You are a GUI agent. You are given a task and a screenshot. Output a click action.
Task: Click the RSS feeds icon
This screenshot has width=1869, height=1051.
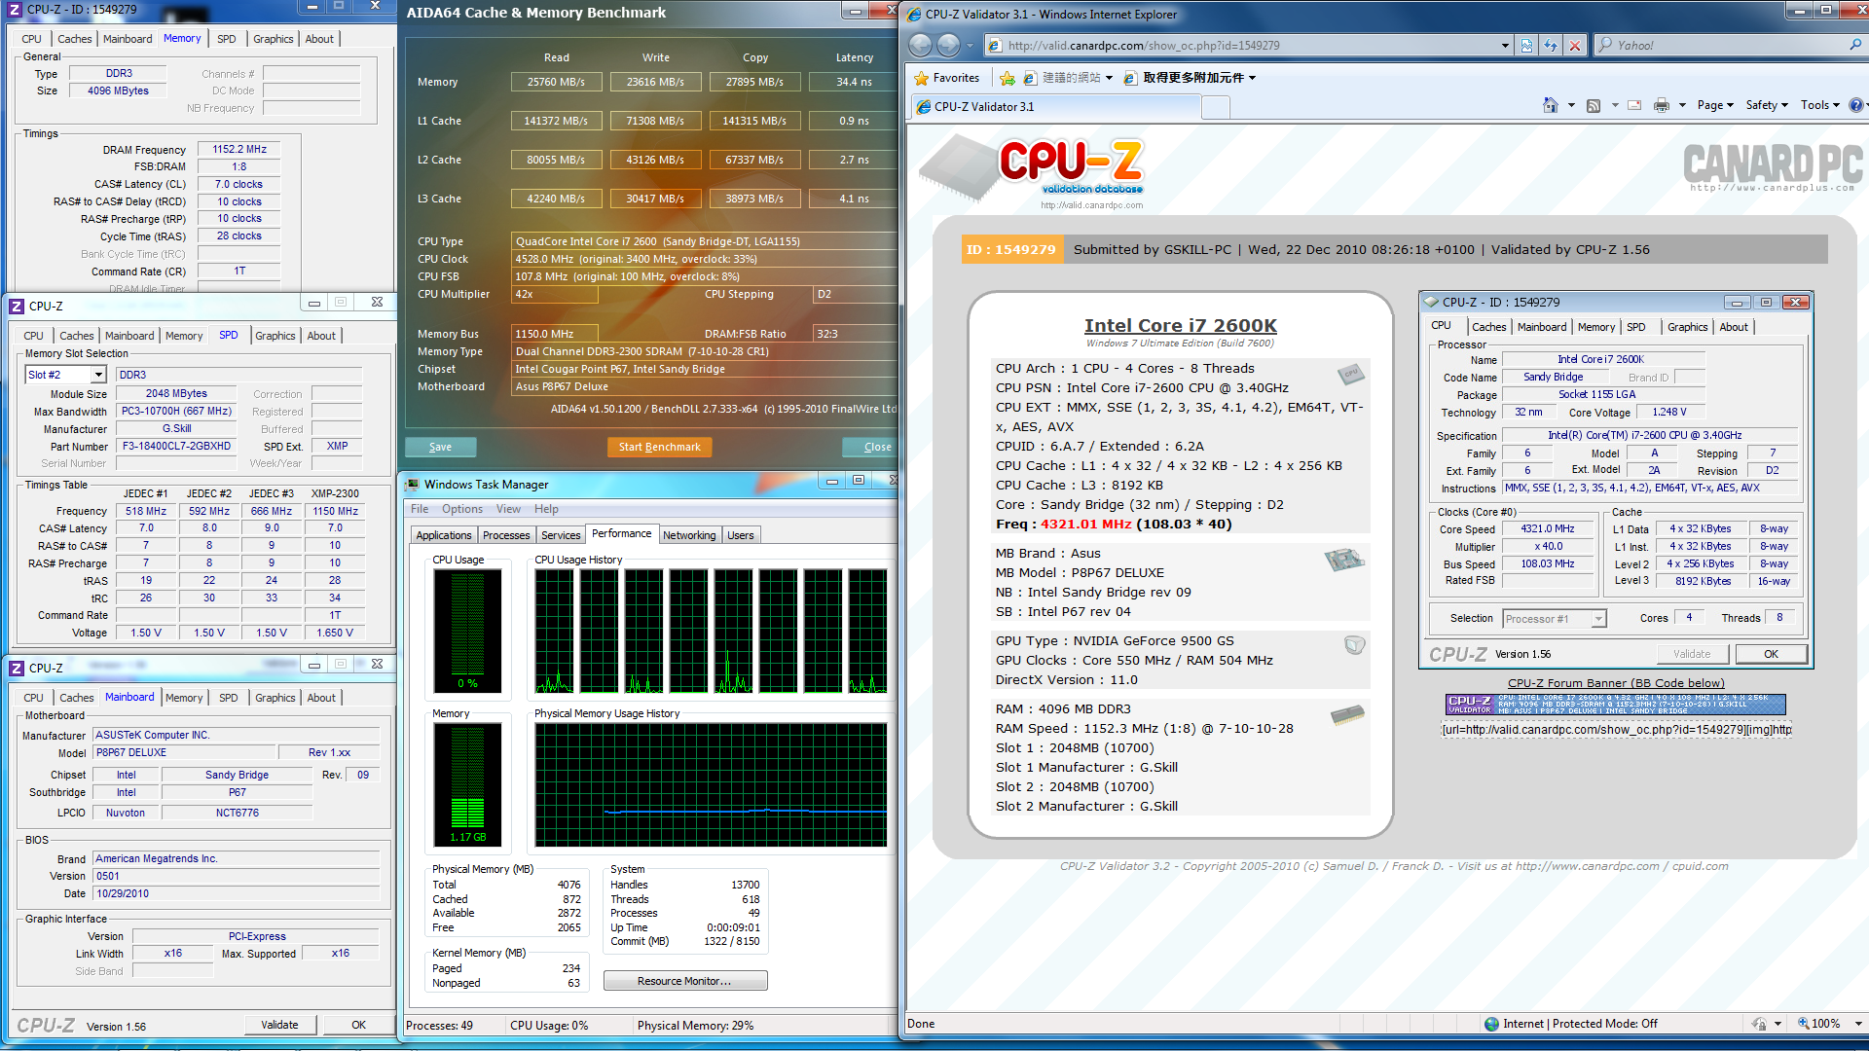tap(1594, 105)
